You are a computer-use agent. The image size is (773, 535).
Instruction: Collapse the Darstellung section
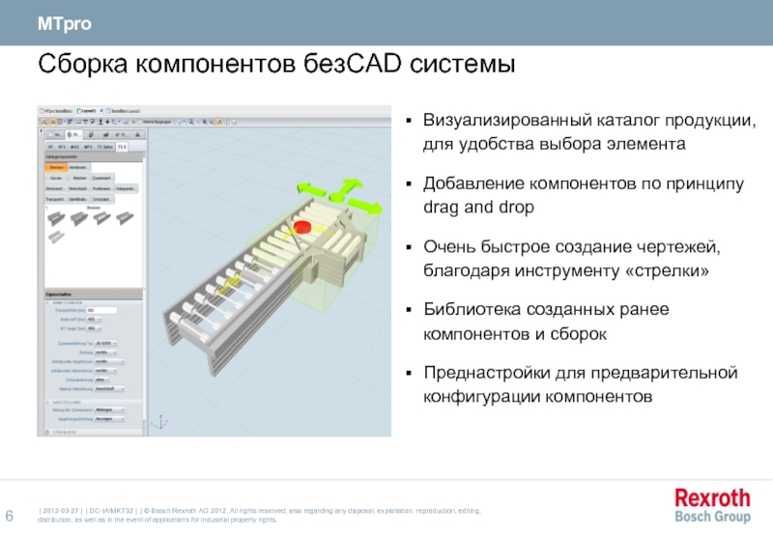click(x=47, y=402)
